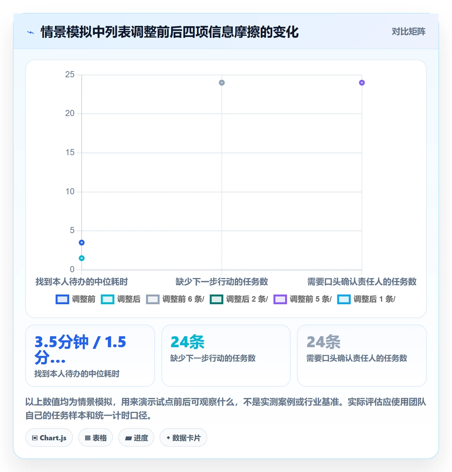Click the stat card caption 找到本人待办的中位耗时
Screen dimensions: 452x472
(x=77, y=374)
